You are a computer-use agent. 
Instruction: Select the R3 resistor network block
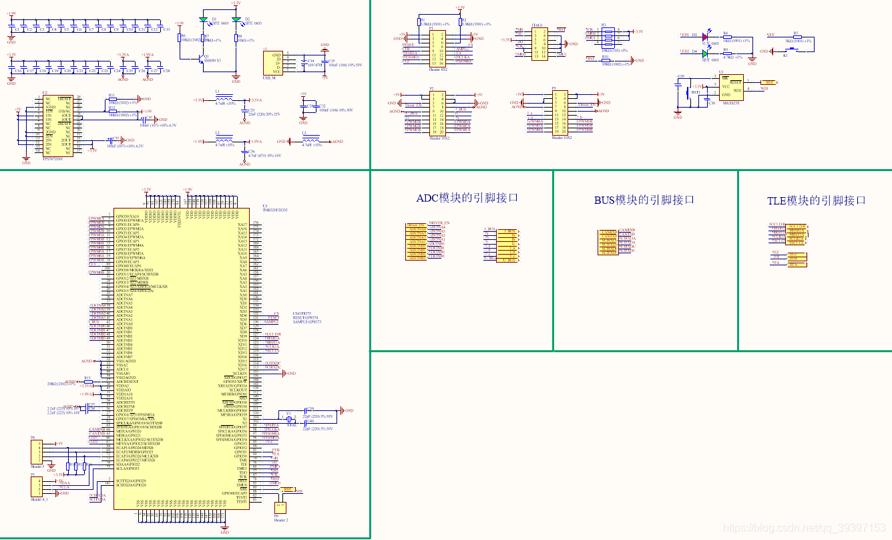point(610,37)
